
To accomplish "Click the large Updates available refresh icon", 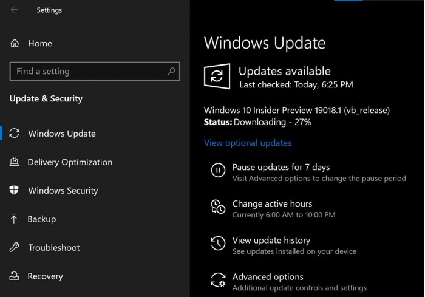I will pos(217,76).
